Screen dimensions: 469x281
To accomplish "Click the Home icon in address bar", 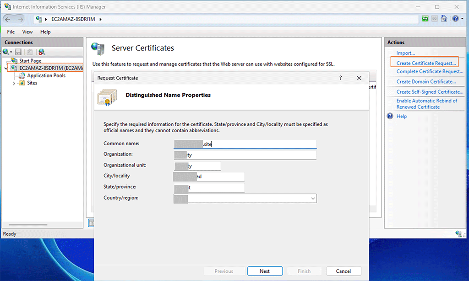I will pos(444,19).
